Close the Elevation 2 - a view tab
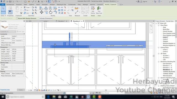Viewport: 177px width, 99px height. click(84, 21)
